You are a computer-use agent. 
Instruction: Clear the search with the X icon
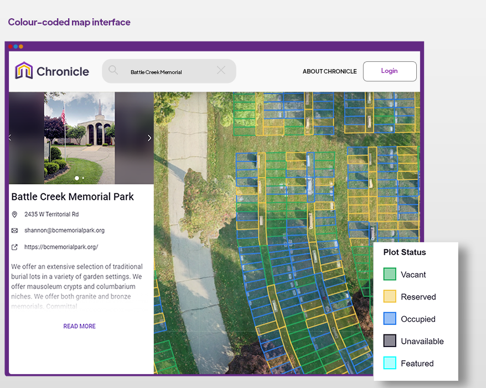coord(220,71)
